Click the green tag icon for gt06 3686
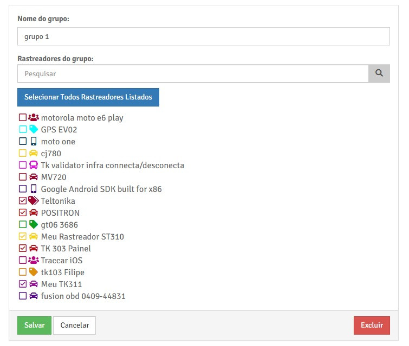 coord(34,224)
